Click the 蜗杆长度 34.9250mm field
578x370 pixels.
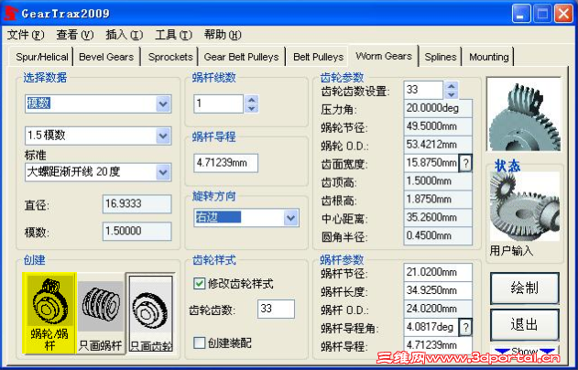[438, 290]
